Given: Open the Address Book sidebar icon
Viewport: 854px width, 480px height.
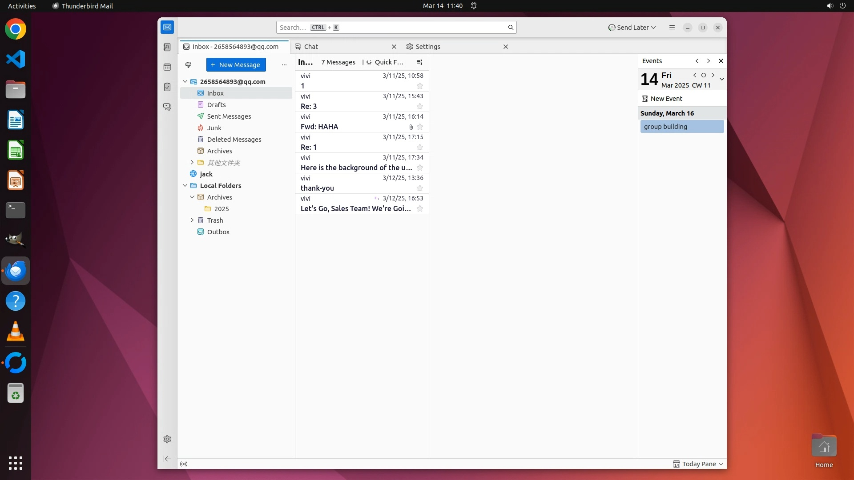Looking at the screenshot, I should pos(167,47).
